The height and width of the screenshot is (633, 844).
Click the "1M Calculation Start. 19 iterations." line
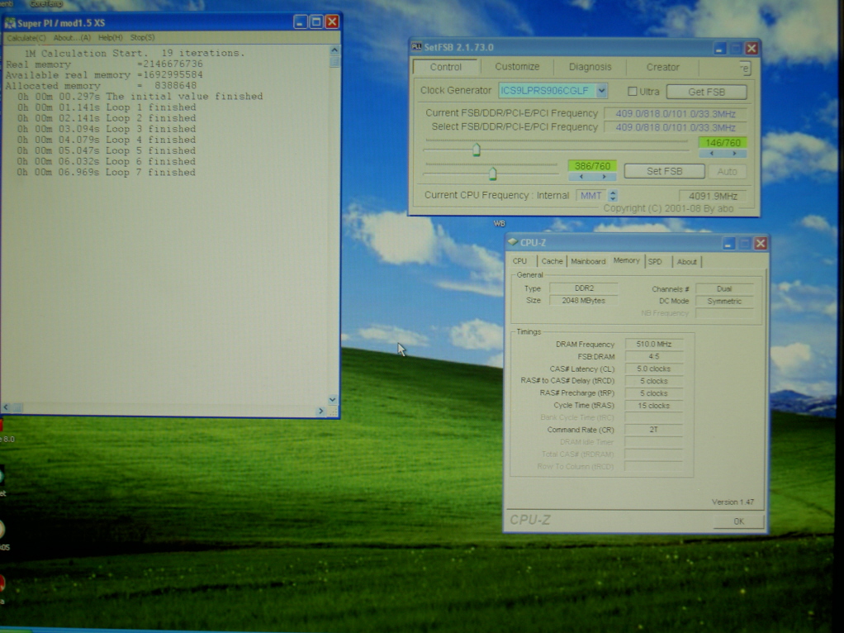(x=135, y=54)
